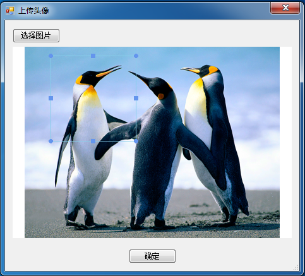Click the top-right round crop handle
The image size is (305, 276).
coord(136,56)
